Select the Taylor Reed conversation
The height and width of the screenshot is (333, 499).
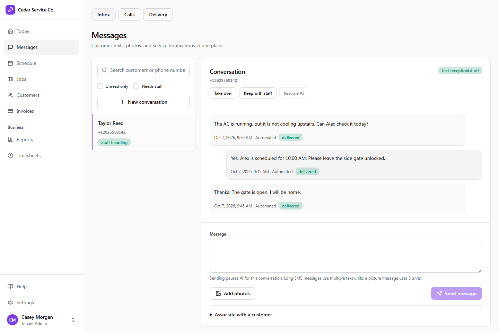pos(143,133)
